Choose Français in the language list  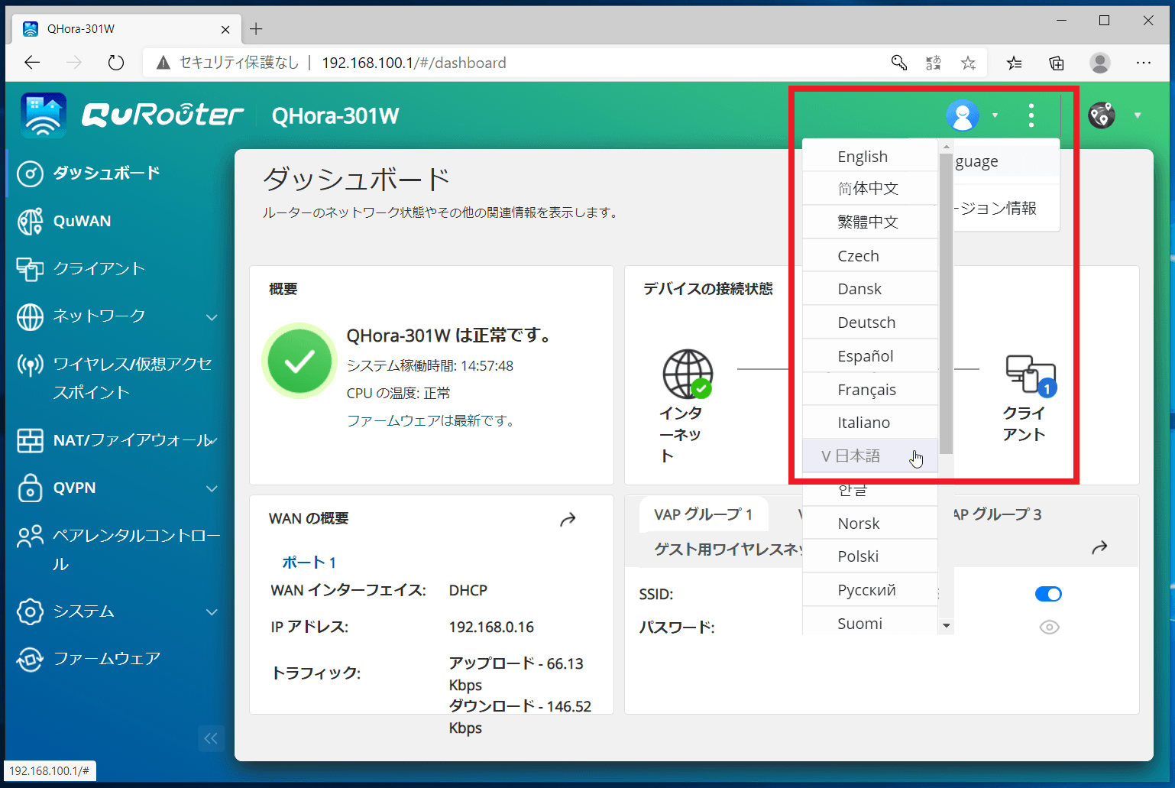(x=870, y=390)
